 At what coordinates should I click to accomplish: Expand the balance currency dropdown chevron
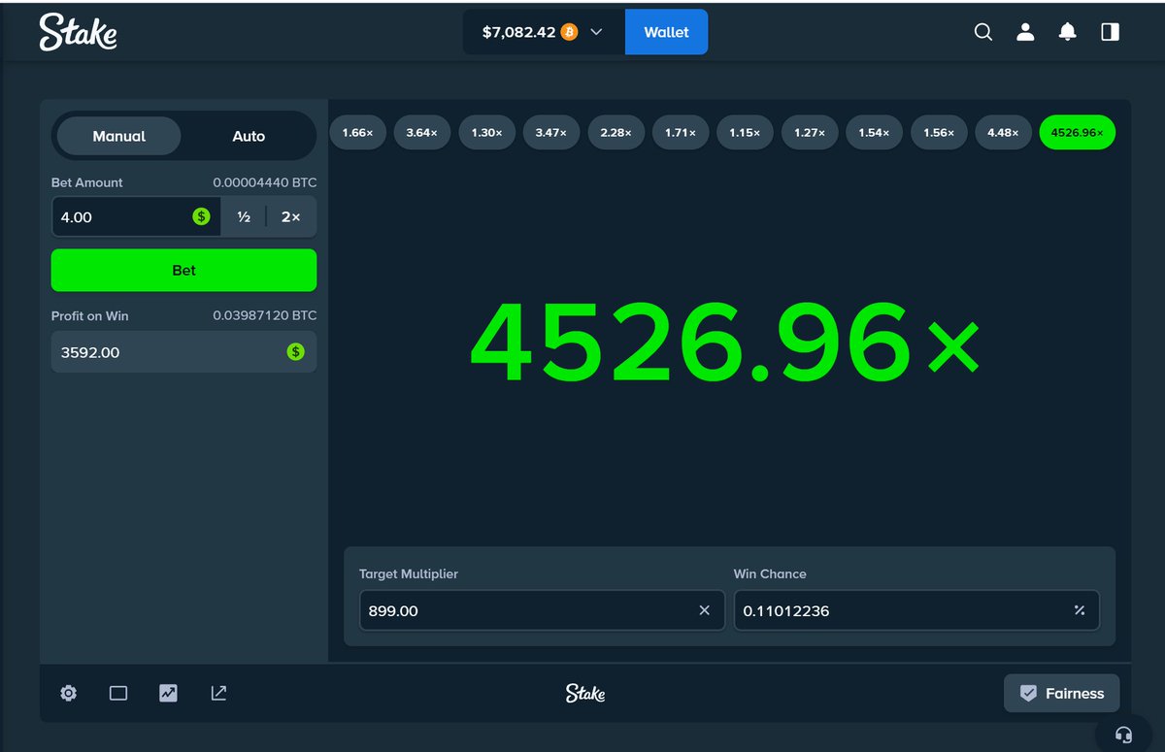(596, 32)
